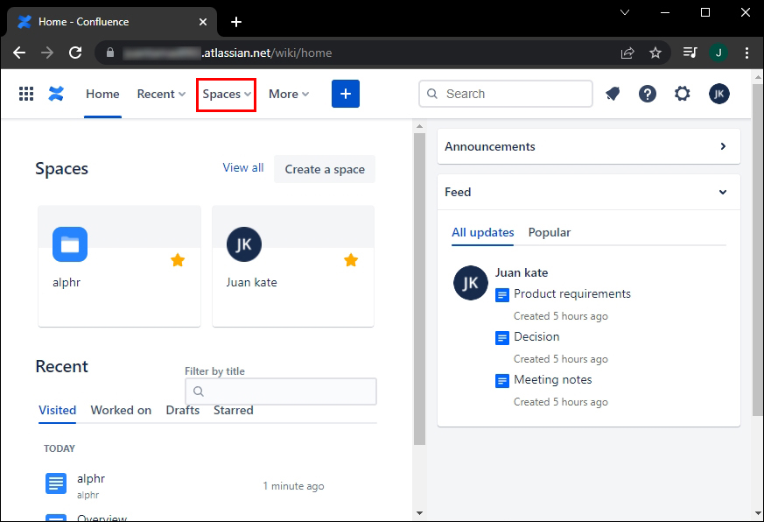
Task: Expand the Recent dropdown menu
Action: point(161,94)
